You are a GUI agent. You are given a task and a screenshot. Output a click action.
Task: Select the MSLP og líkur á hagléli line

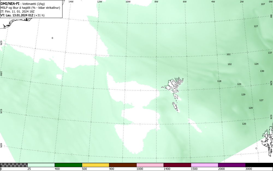coord(30,8)
